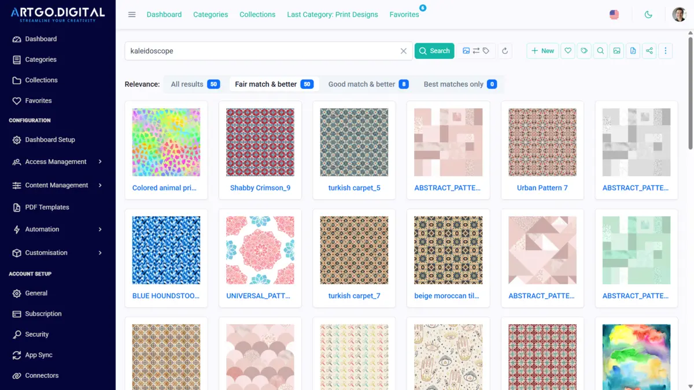Open the three-dot more options menu
Screen dimensions: 694x390
click(x=665, y=51)
